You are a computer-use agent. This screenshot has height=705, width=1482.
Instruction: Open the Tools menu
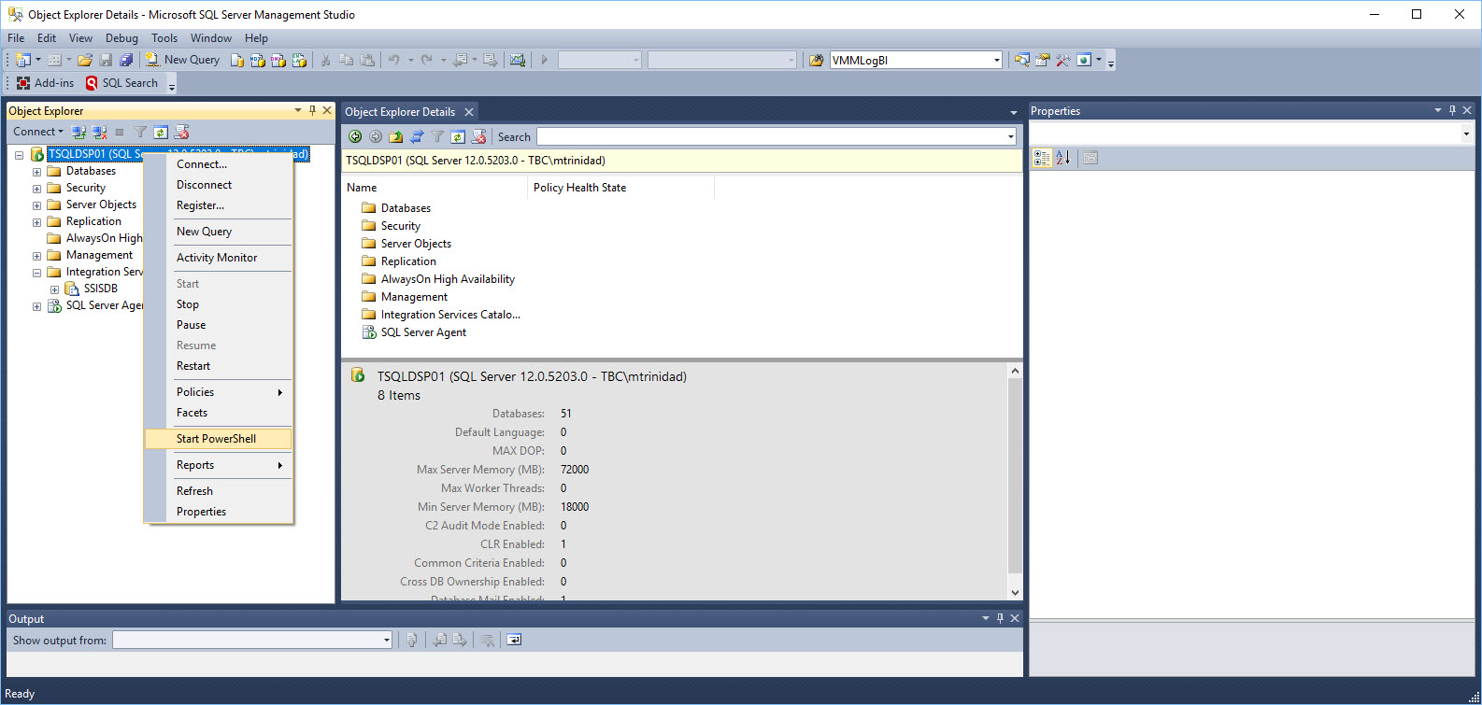(x=164, y=38)
